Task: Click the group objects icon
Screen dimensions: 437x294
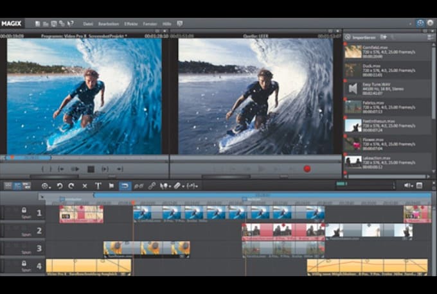Action: 139,186
